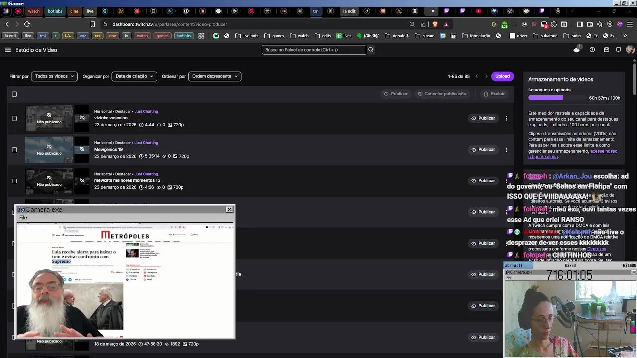Viewport: 637px width, 358px height.
Task: Expand the 'Data de criação' organize dropdown
Action: click(134, 76)
